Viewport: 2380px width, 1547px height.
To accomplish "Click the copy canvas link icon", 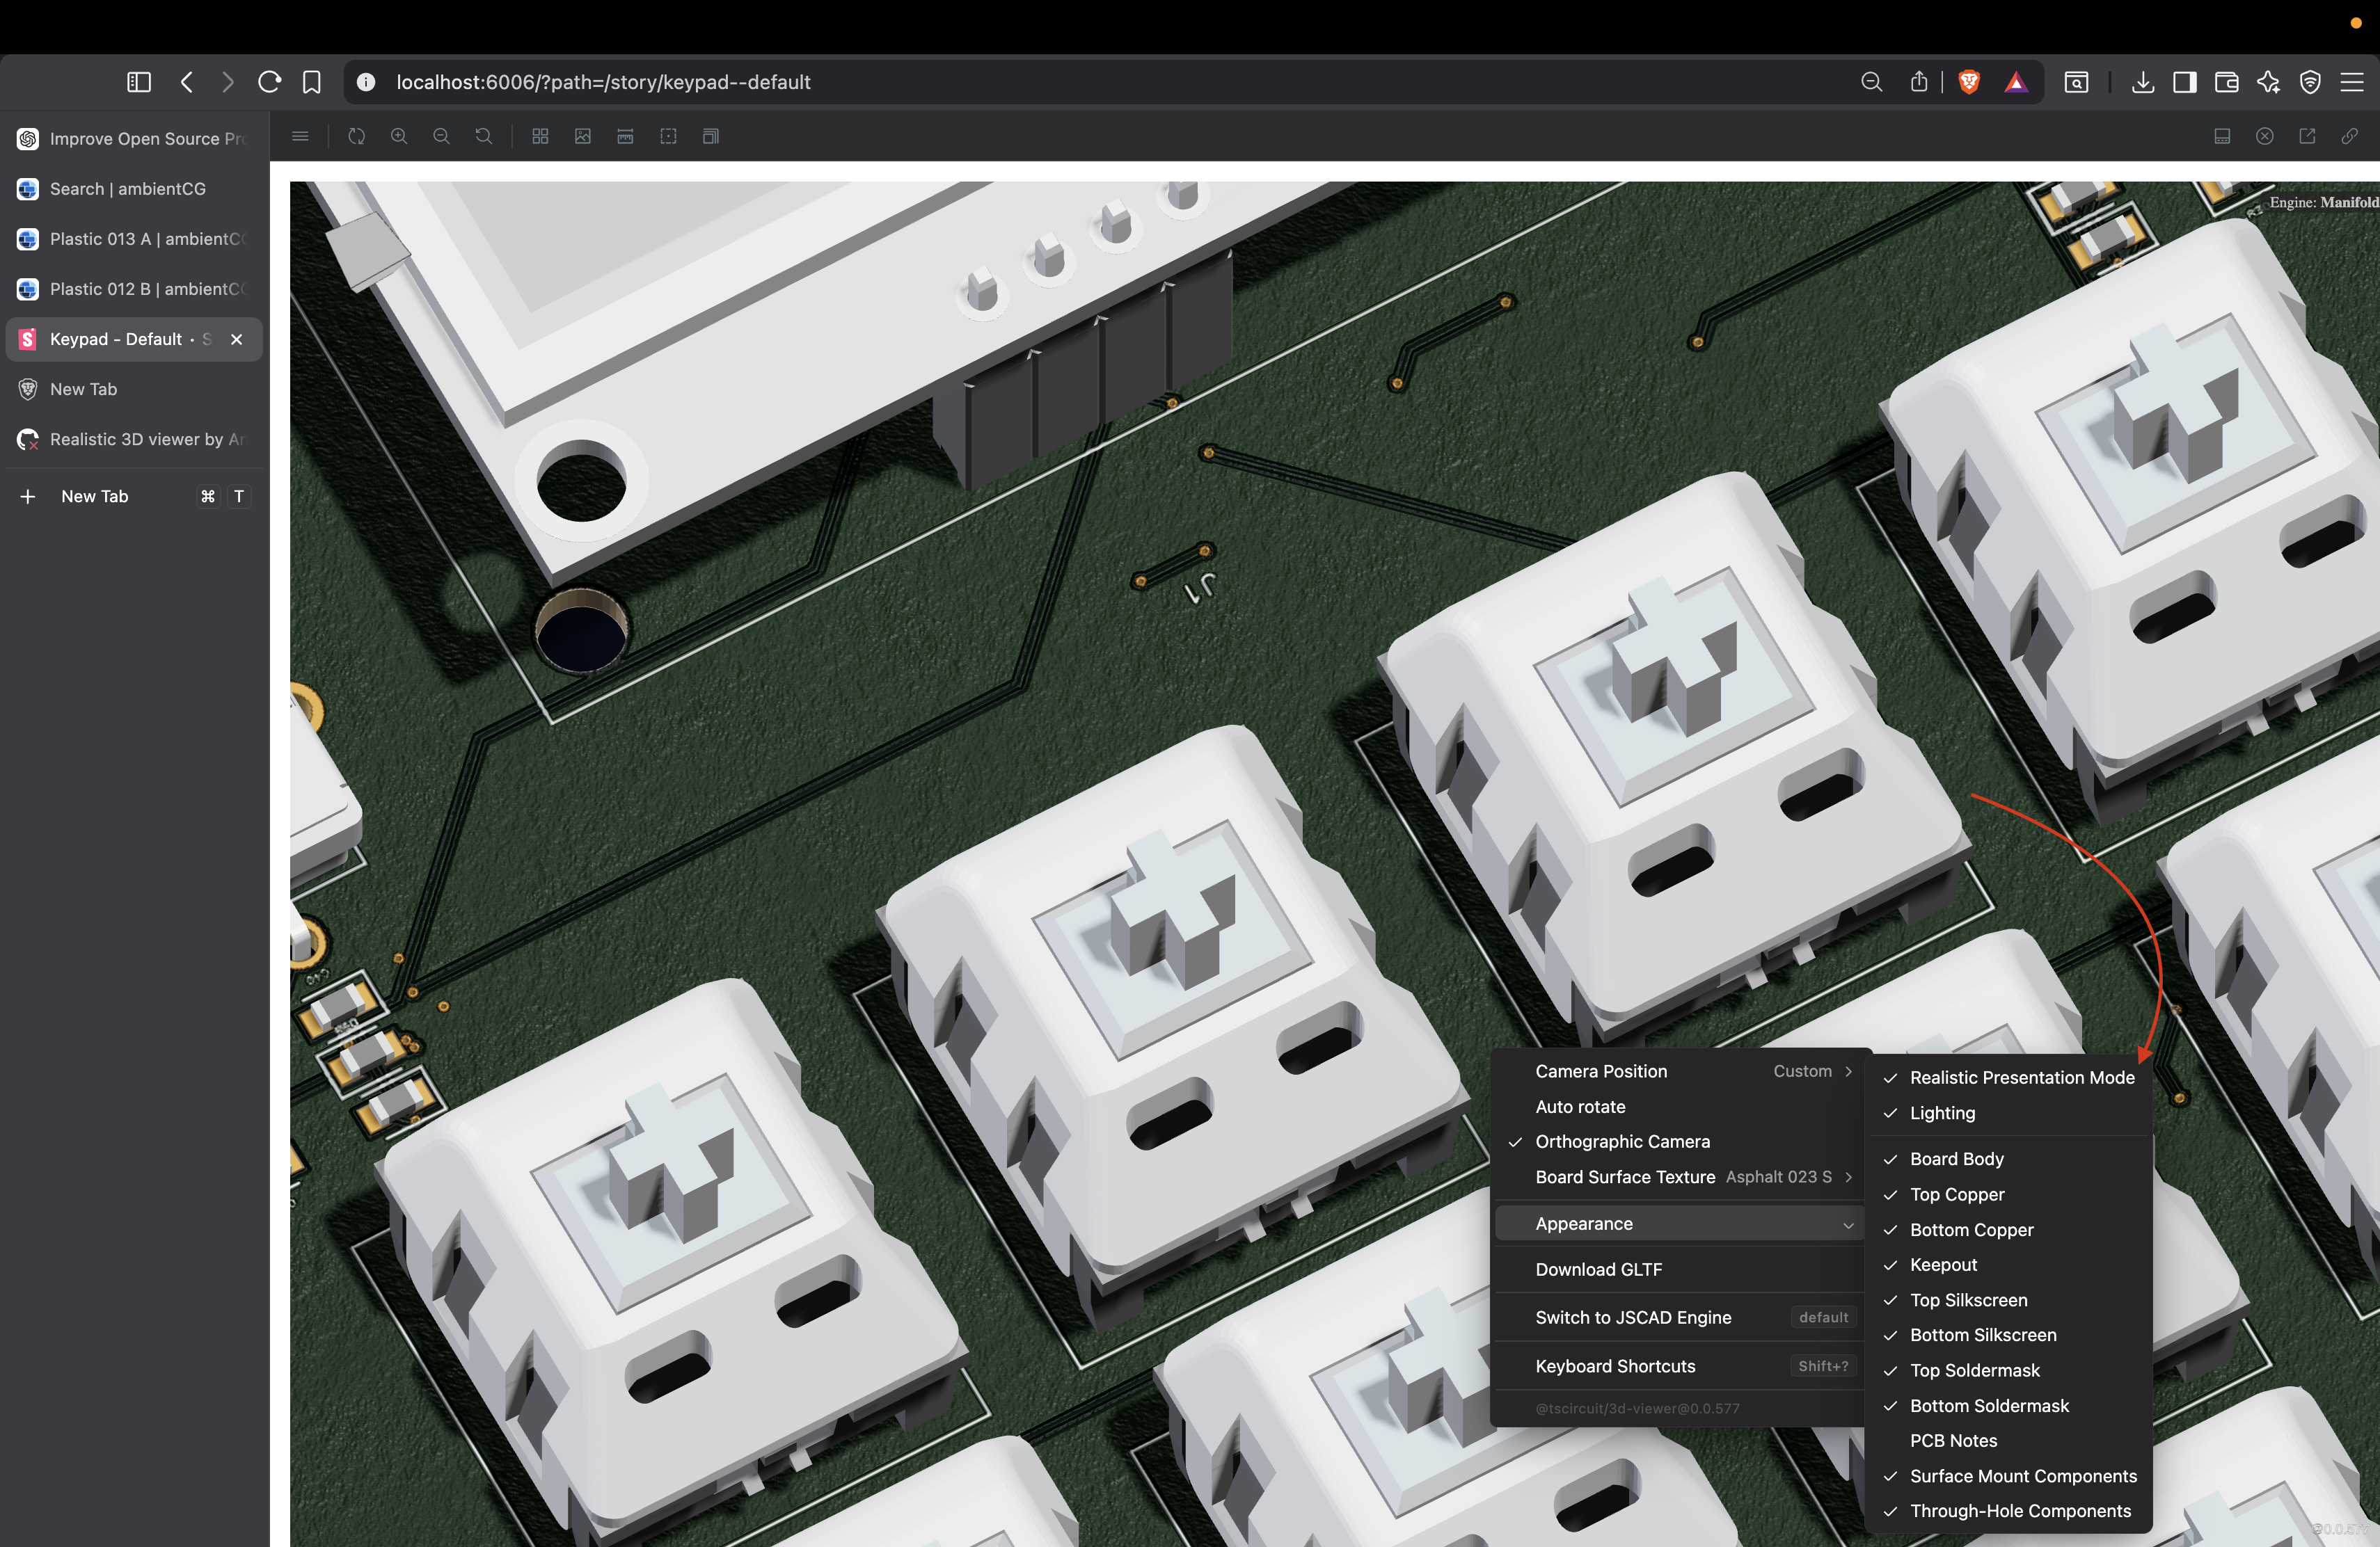I will click(x=2349, y=136).
